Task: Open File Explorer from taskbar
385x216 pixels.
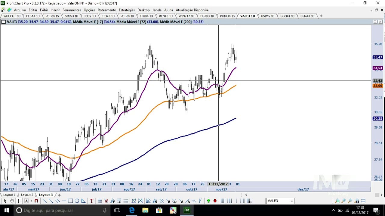Action: coord(145,210)
